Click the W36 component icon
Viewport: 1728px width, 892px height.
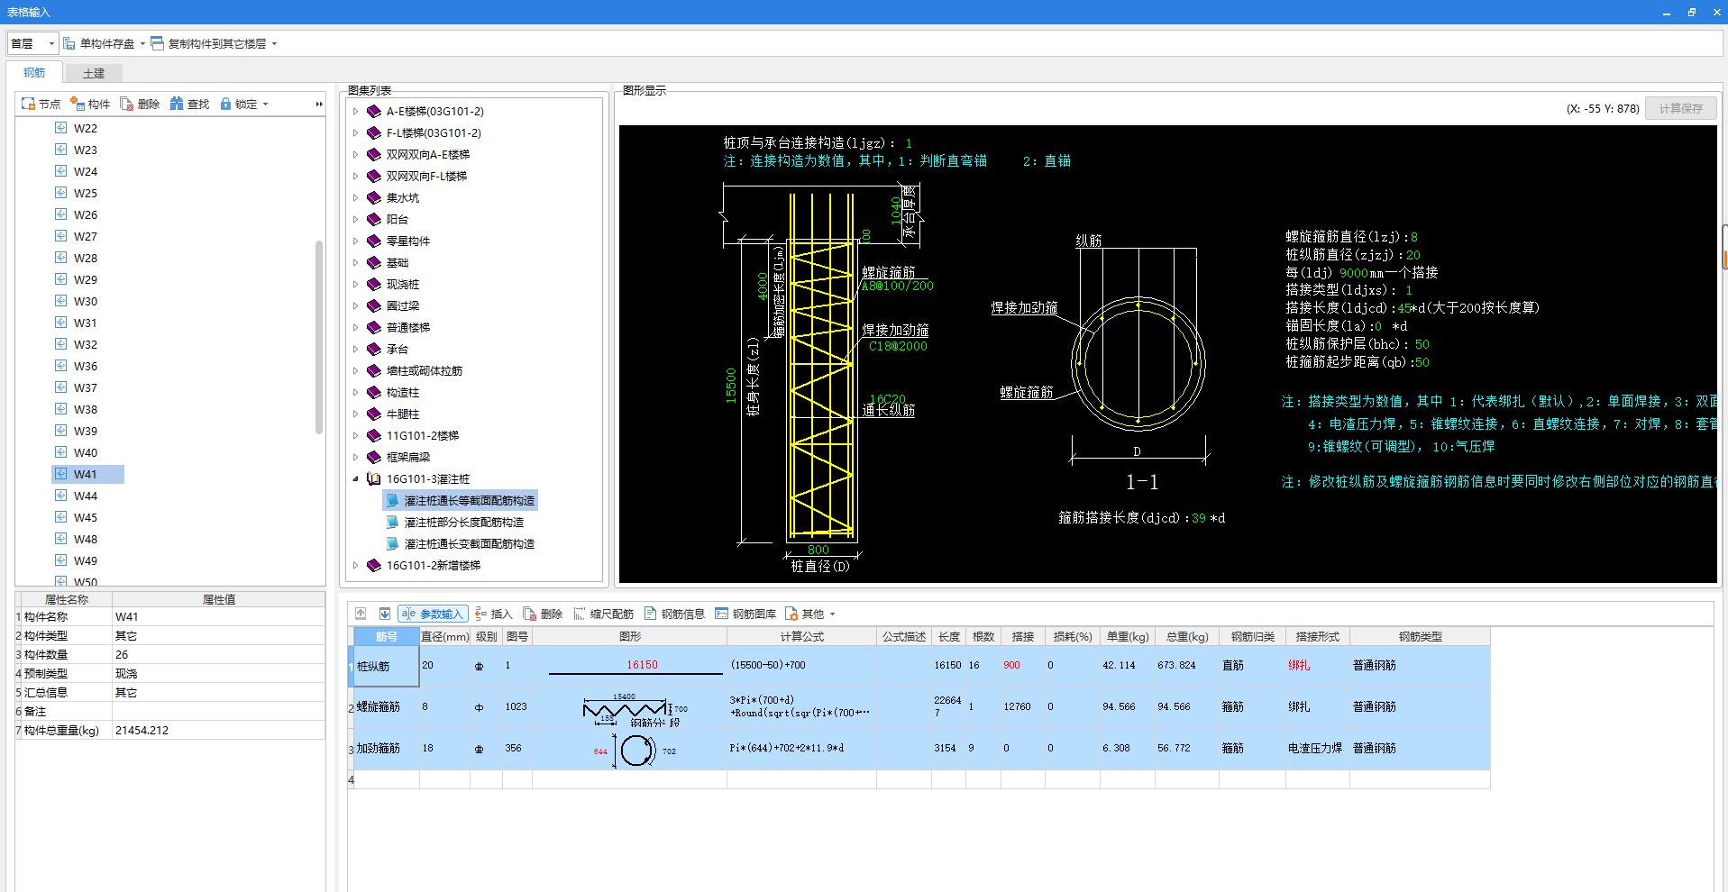click(x=60, y=366)
